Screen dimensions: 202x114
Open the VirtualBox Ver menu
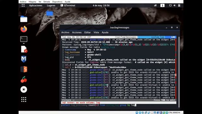click(x=40, y=2)
